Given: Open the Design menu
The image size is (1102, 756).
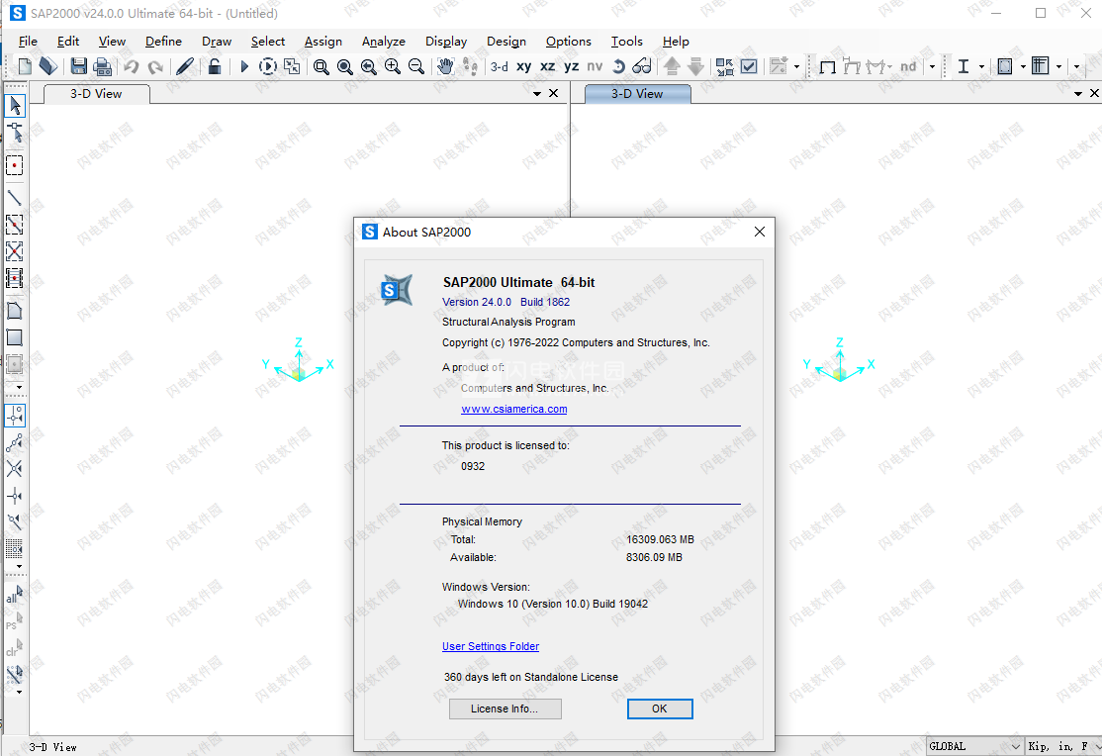Looking at the screenshot, I should click(x=506, y=42).
